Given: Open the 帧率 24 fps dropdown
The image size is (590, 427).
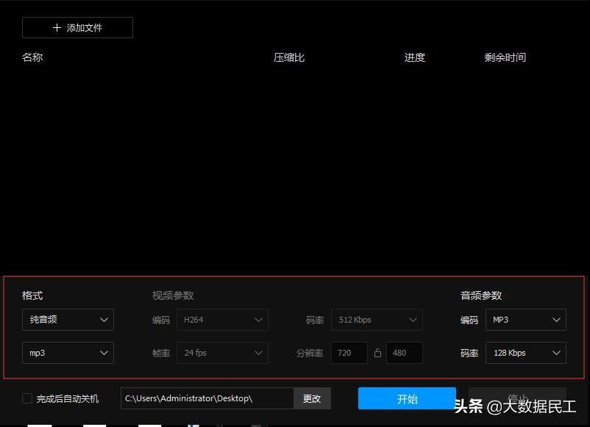Looking at the screenshot, I should tap(222, 353).
